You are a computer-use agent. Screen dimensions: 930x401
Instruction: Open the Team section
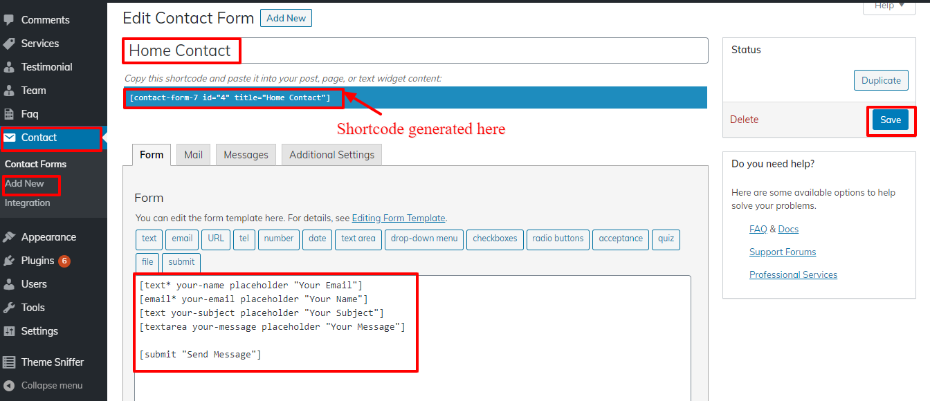pos(33,90)
